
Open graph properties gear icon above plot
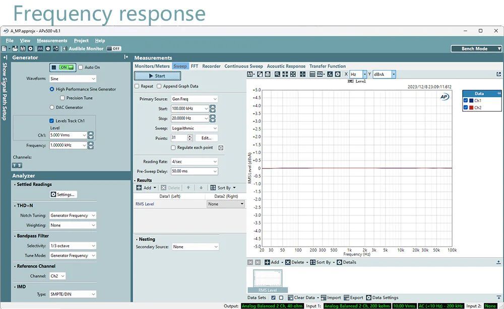tap(338, 74)
